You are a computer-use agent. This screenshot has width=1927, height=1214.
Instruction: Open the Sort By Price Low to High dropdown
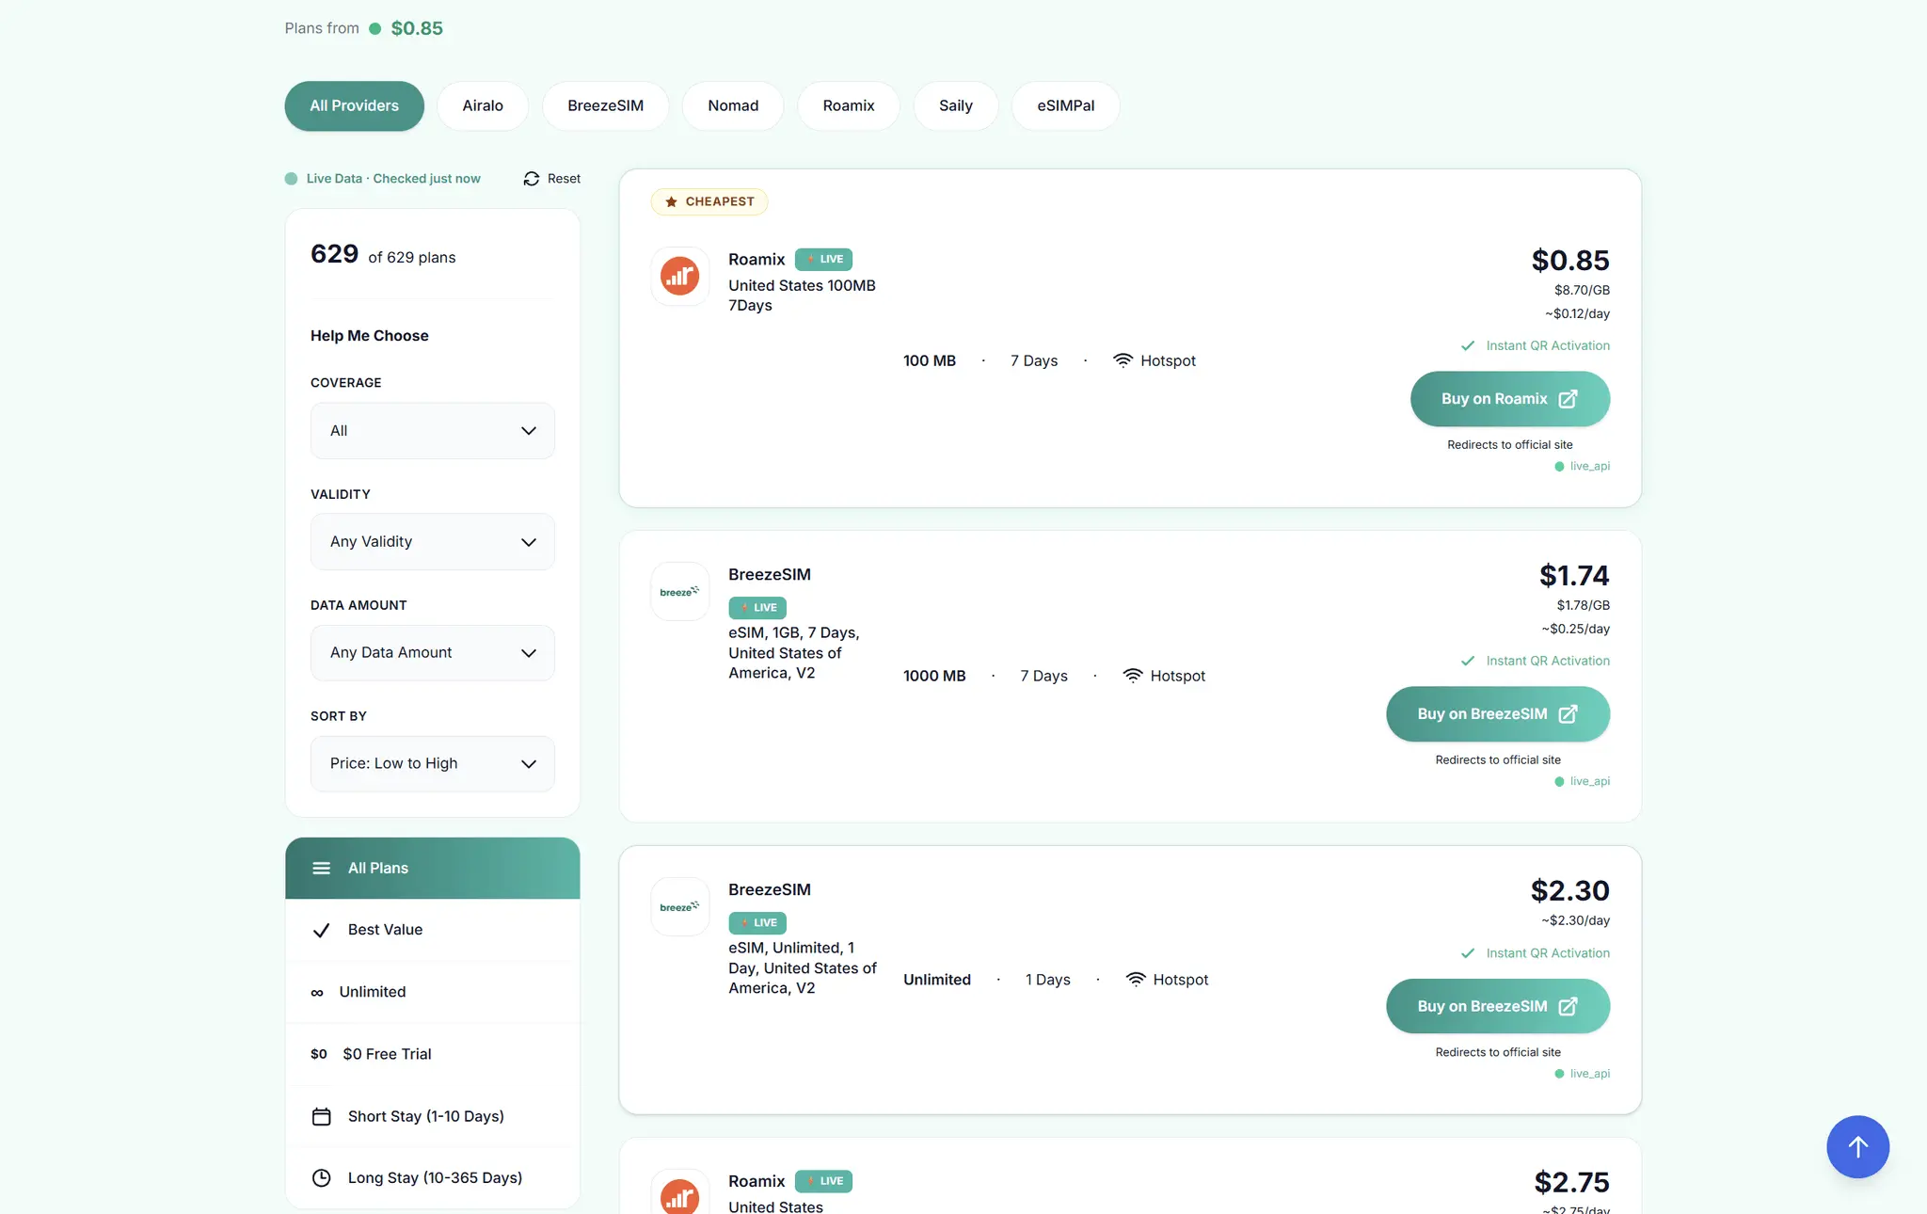(433, 764)
